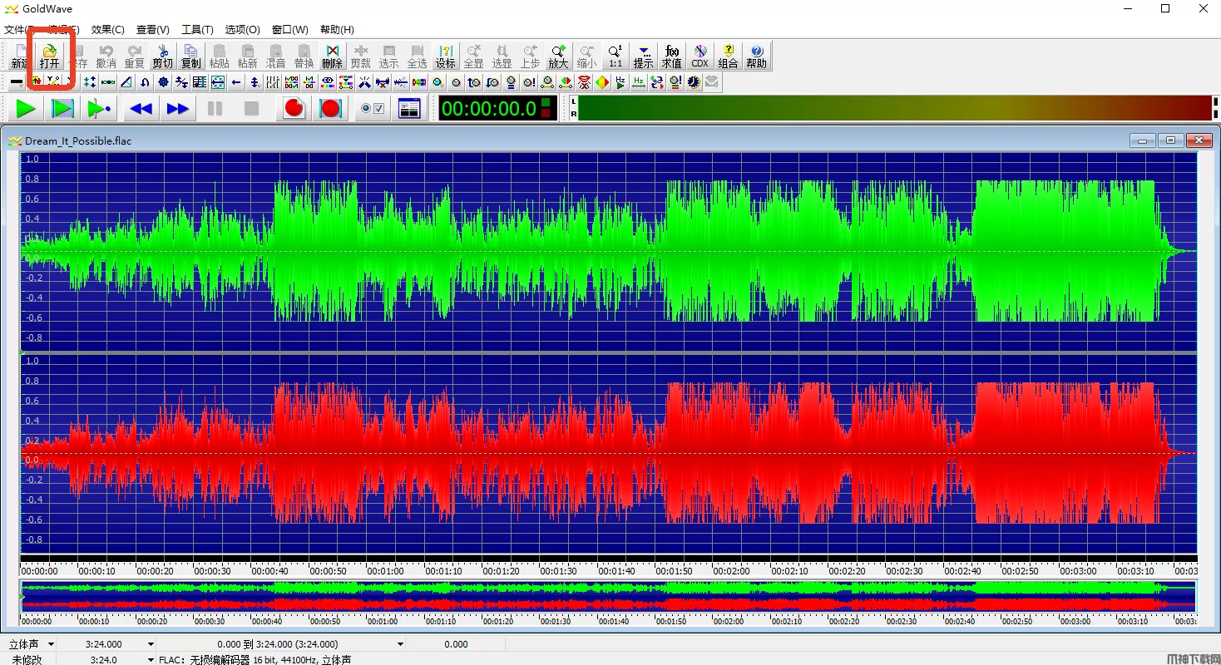This screenshot has width=1221, height=665.
Task: Click the 剪切 (Cut) scissors icon
Action: pyautogui.click(x=162, y=55)
